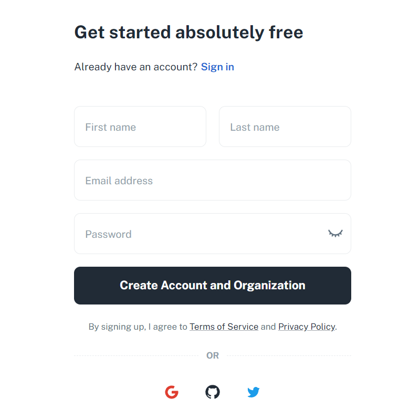The image size is (420, 420).
Task: Open the Terms of Service link
Action: tap(224, 327)
